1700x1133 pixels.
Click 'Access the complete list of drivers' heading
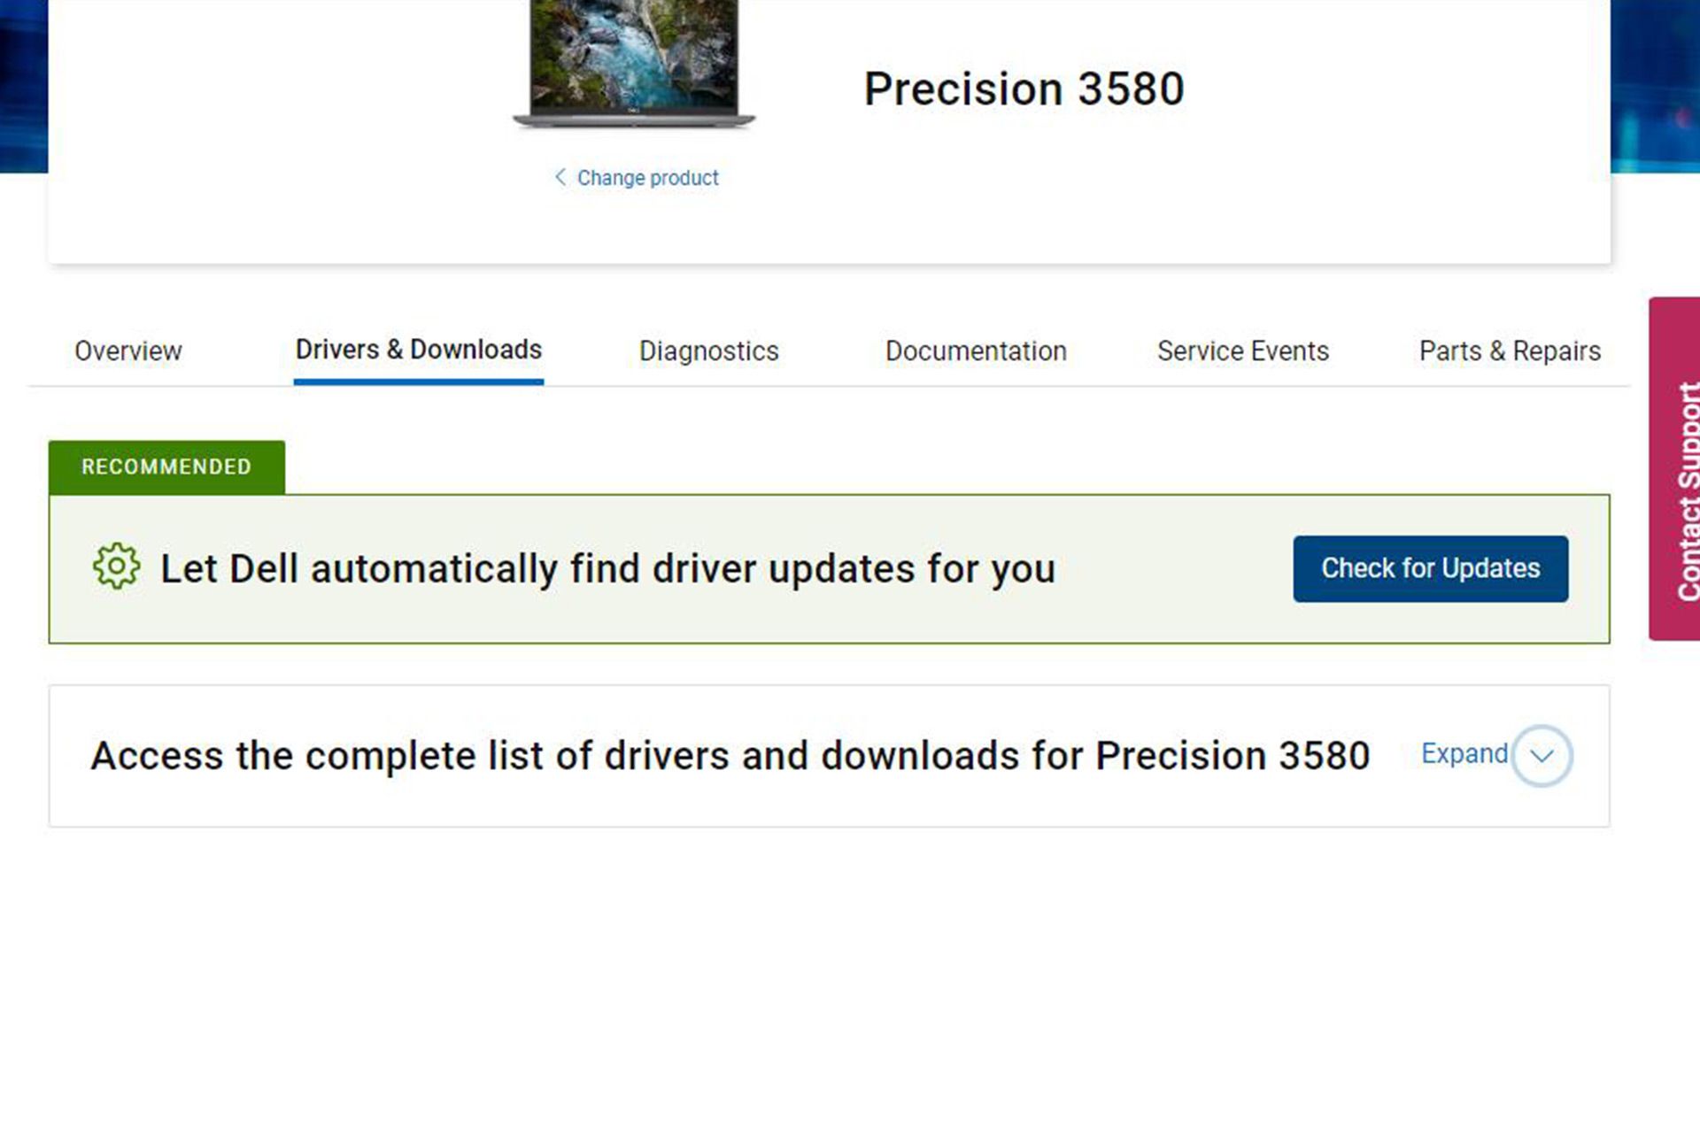point(730,756)
